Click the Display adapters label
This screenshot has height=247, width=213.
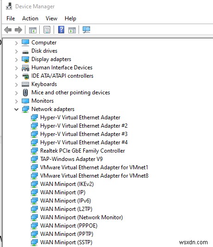pyautogui.click(x=51, y=59)
